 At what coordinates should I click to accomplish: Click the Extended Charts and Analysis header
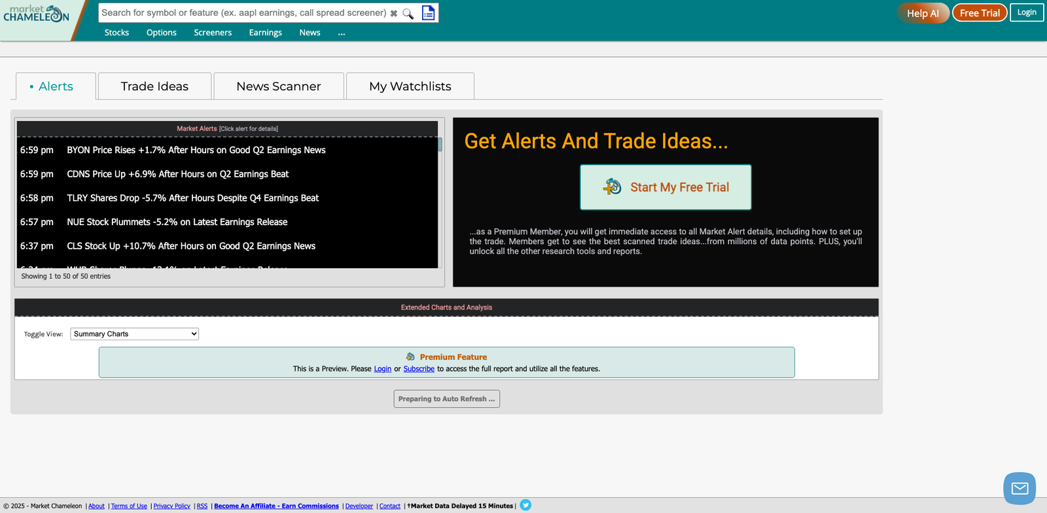click(446, 308)
